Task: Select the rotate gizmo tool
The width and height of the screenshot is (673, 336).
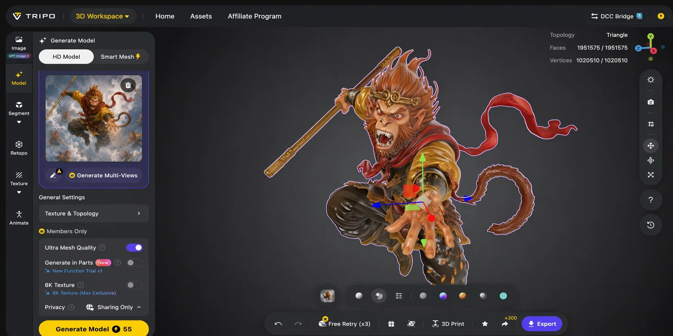Action: 651,160
